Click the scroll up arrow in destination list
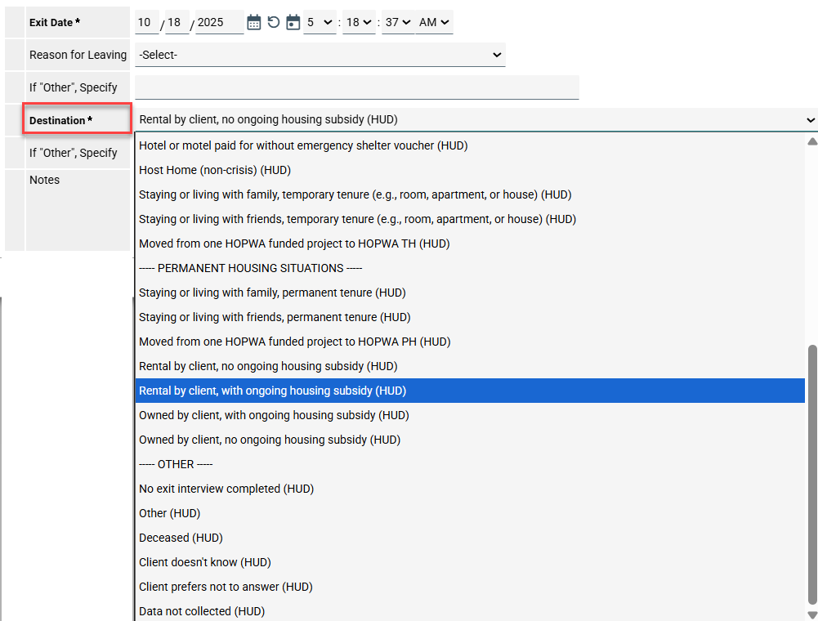The width and height of the screenshot is (818, 621). [811, 141]
